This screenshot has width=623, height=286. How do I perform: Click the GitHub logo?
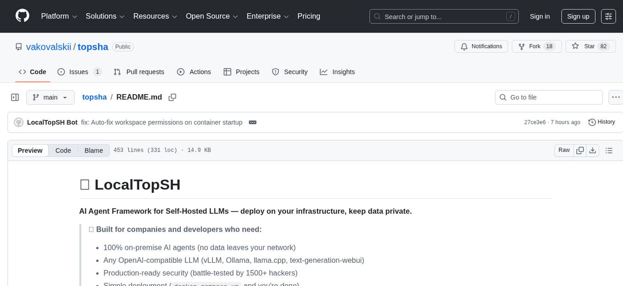(x=22, y=16)
